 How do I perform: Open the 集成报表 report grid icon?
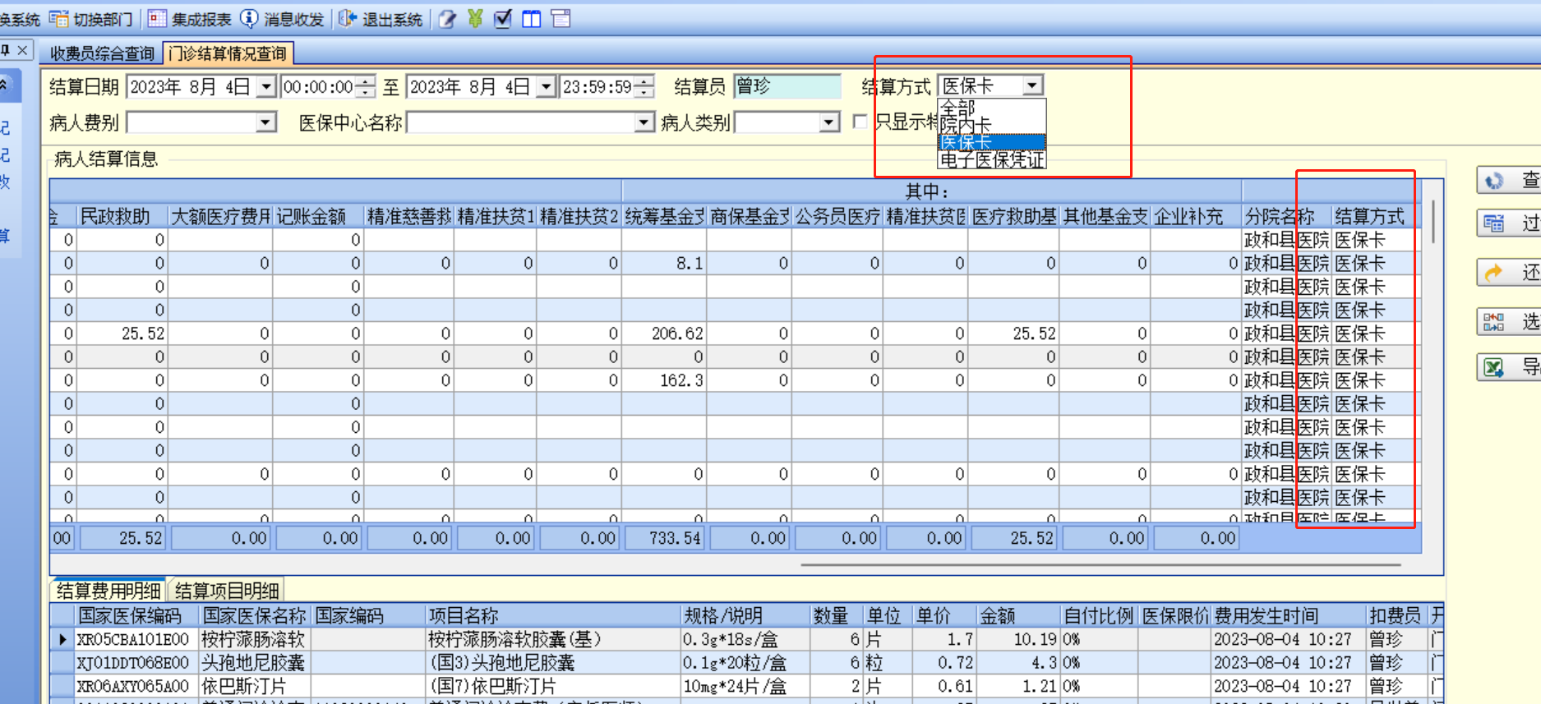[157, 19]
